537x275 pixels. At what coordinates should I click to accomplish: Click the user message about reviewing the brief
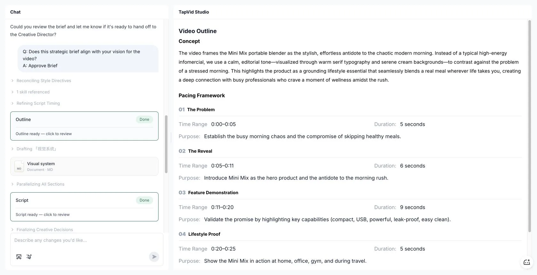[83, 31]
